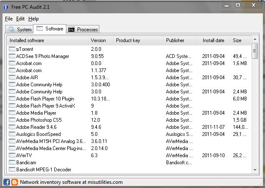The width and height of the screenshot is (265, 188).
Task: Switch to the System tab
Action: 20,29
